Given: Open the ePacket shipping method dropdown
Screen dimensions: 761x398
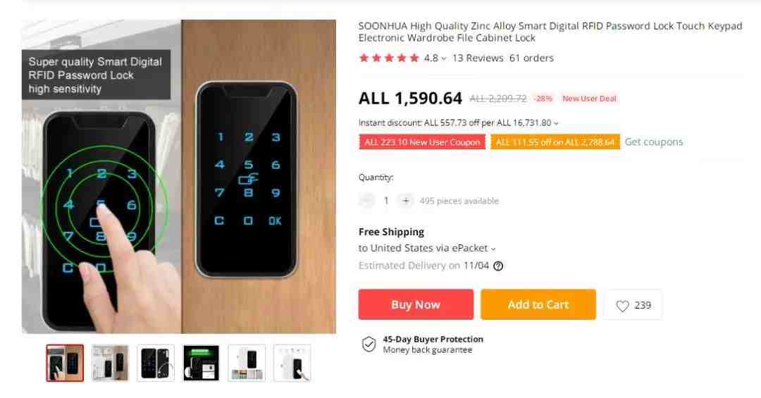Looking at the screenshot, I should (493, 249).
